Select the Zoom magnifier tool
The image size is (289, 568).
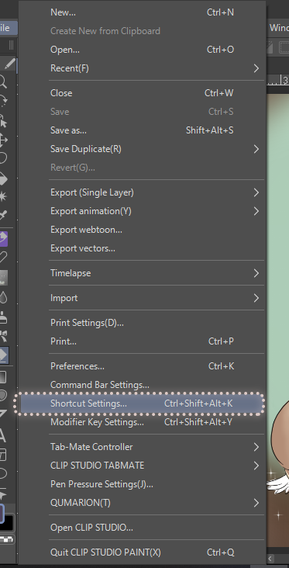pos(3,82)
